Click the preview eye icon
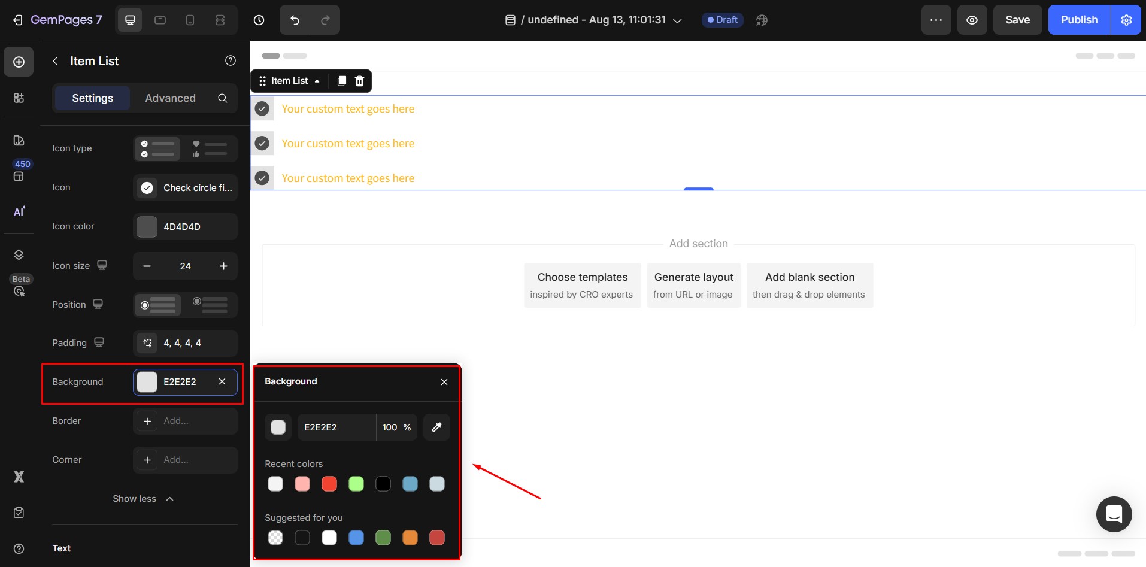The height and width of the screenshot is (567, 1146). tap(972, 20)
